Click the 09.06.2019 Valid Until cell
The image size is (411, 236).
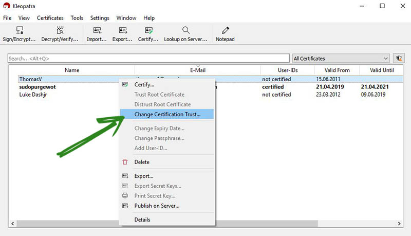coord(373,95)
